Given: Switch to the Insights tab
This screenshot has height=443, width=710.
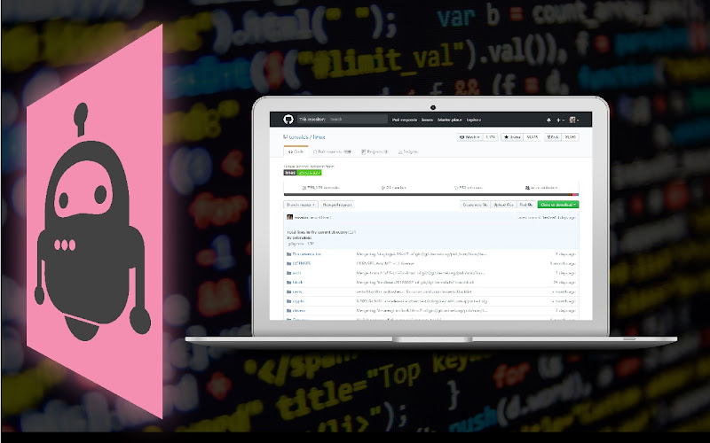Looking at the screenshot, I should click(408, 152).
